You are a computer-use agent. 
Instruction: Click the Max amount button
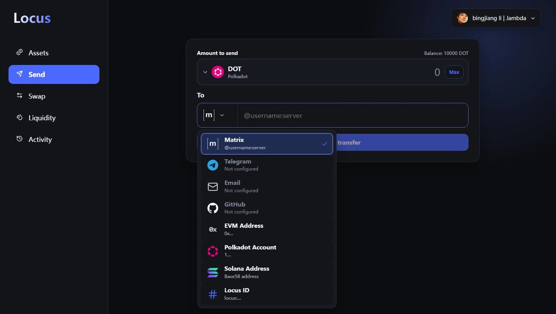click(454, 72)
